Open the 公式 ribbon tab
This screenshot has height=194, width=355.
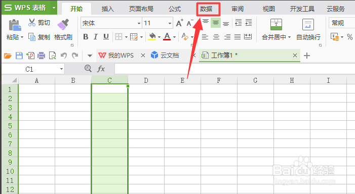175,9
